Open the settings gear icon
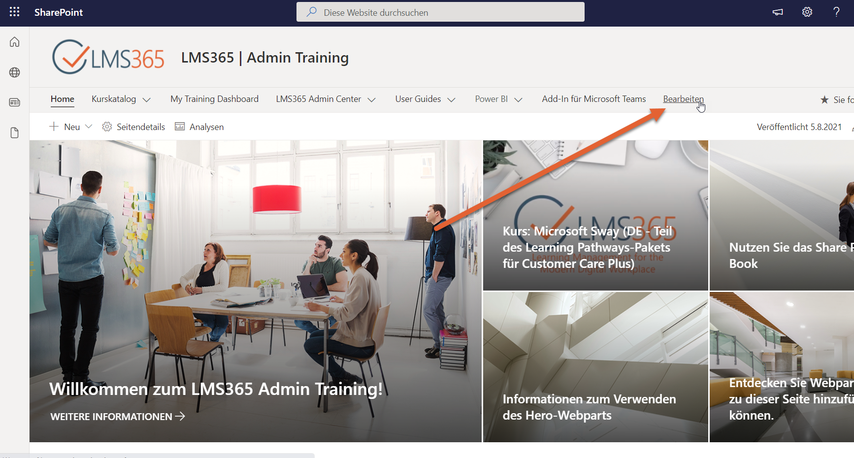Image resolution: width=854 pixels, height=458 pixels. coord(807,12)
